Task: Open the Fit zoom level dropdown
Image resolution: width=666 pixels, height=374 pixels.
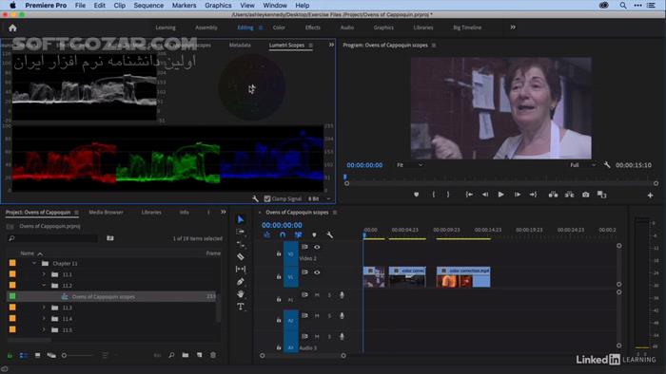Action: pyautogui.click(x=409, y=165)
